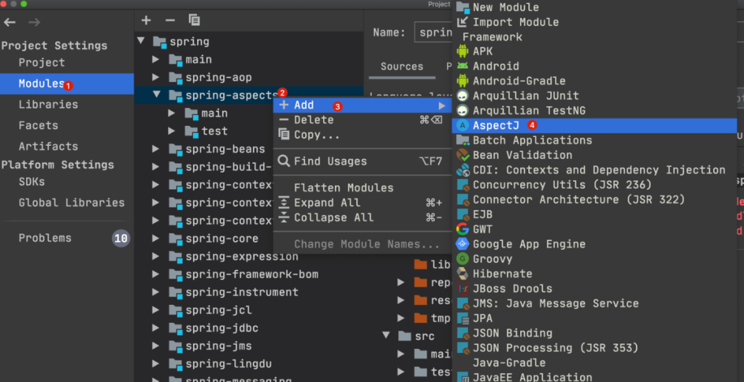Viewport: 744px width, 382px height.
Task: Expand the spring-beans module node
Action: tap(156, 149)
